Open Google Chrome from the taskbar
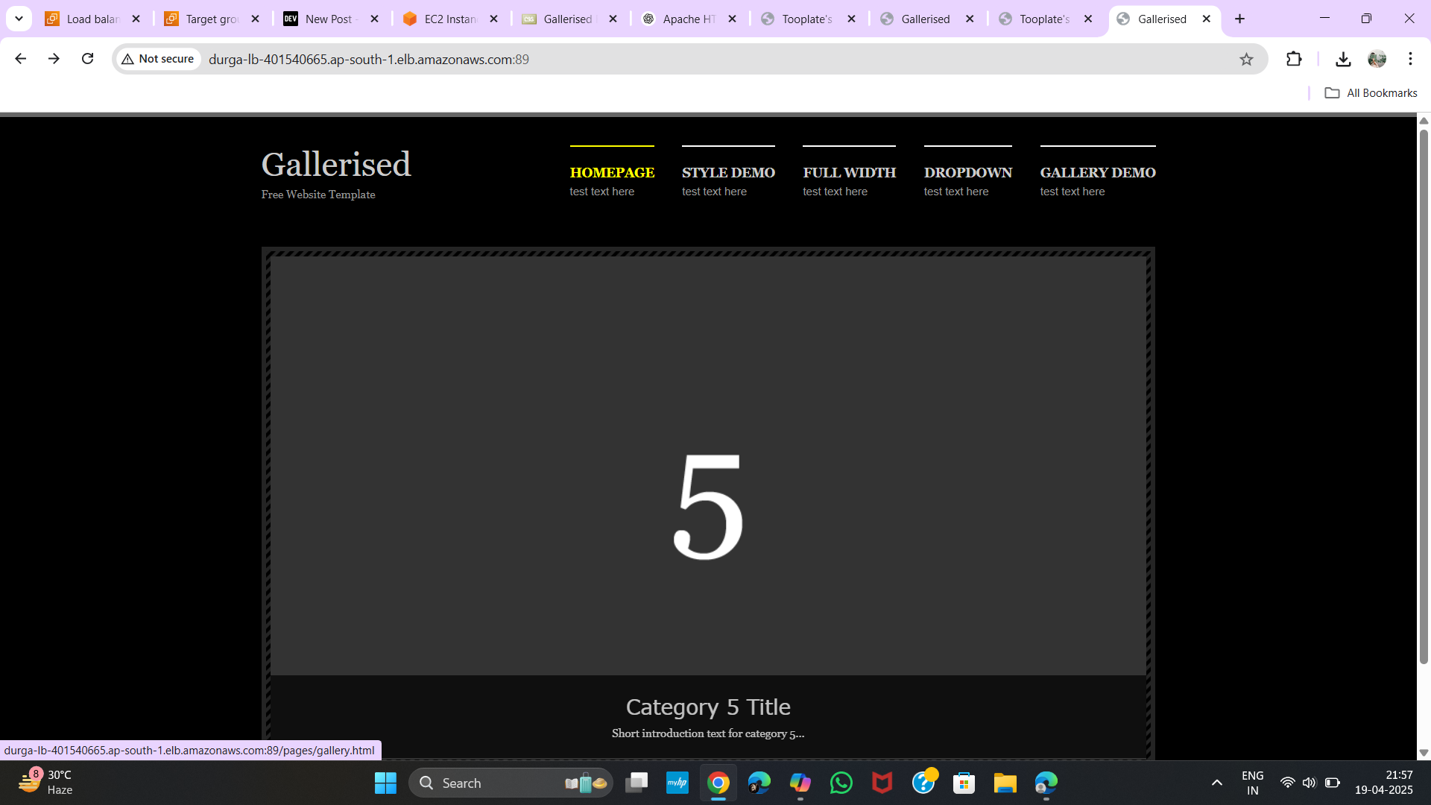Viewport: 1431px width, 805px height. 718,783
